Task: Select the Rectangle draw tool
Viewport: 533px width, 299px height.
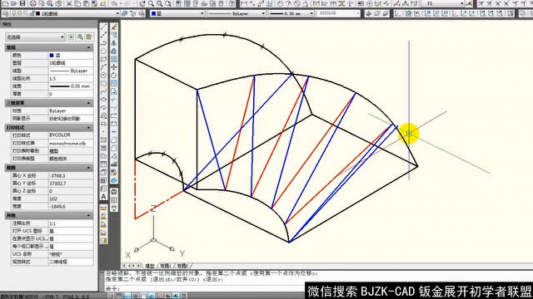Action: [x=103, y=59]
